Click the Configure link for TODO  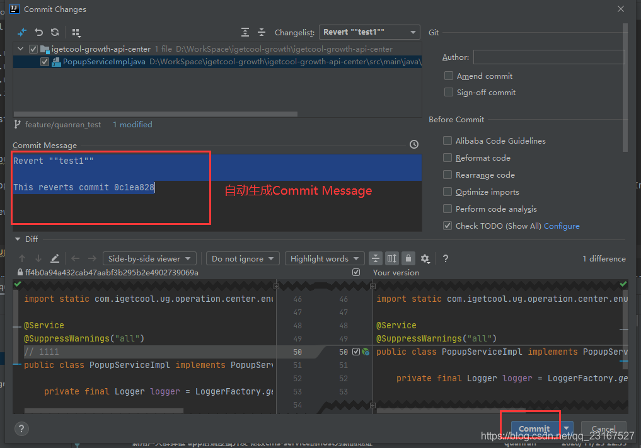tap(562, 226)
